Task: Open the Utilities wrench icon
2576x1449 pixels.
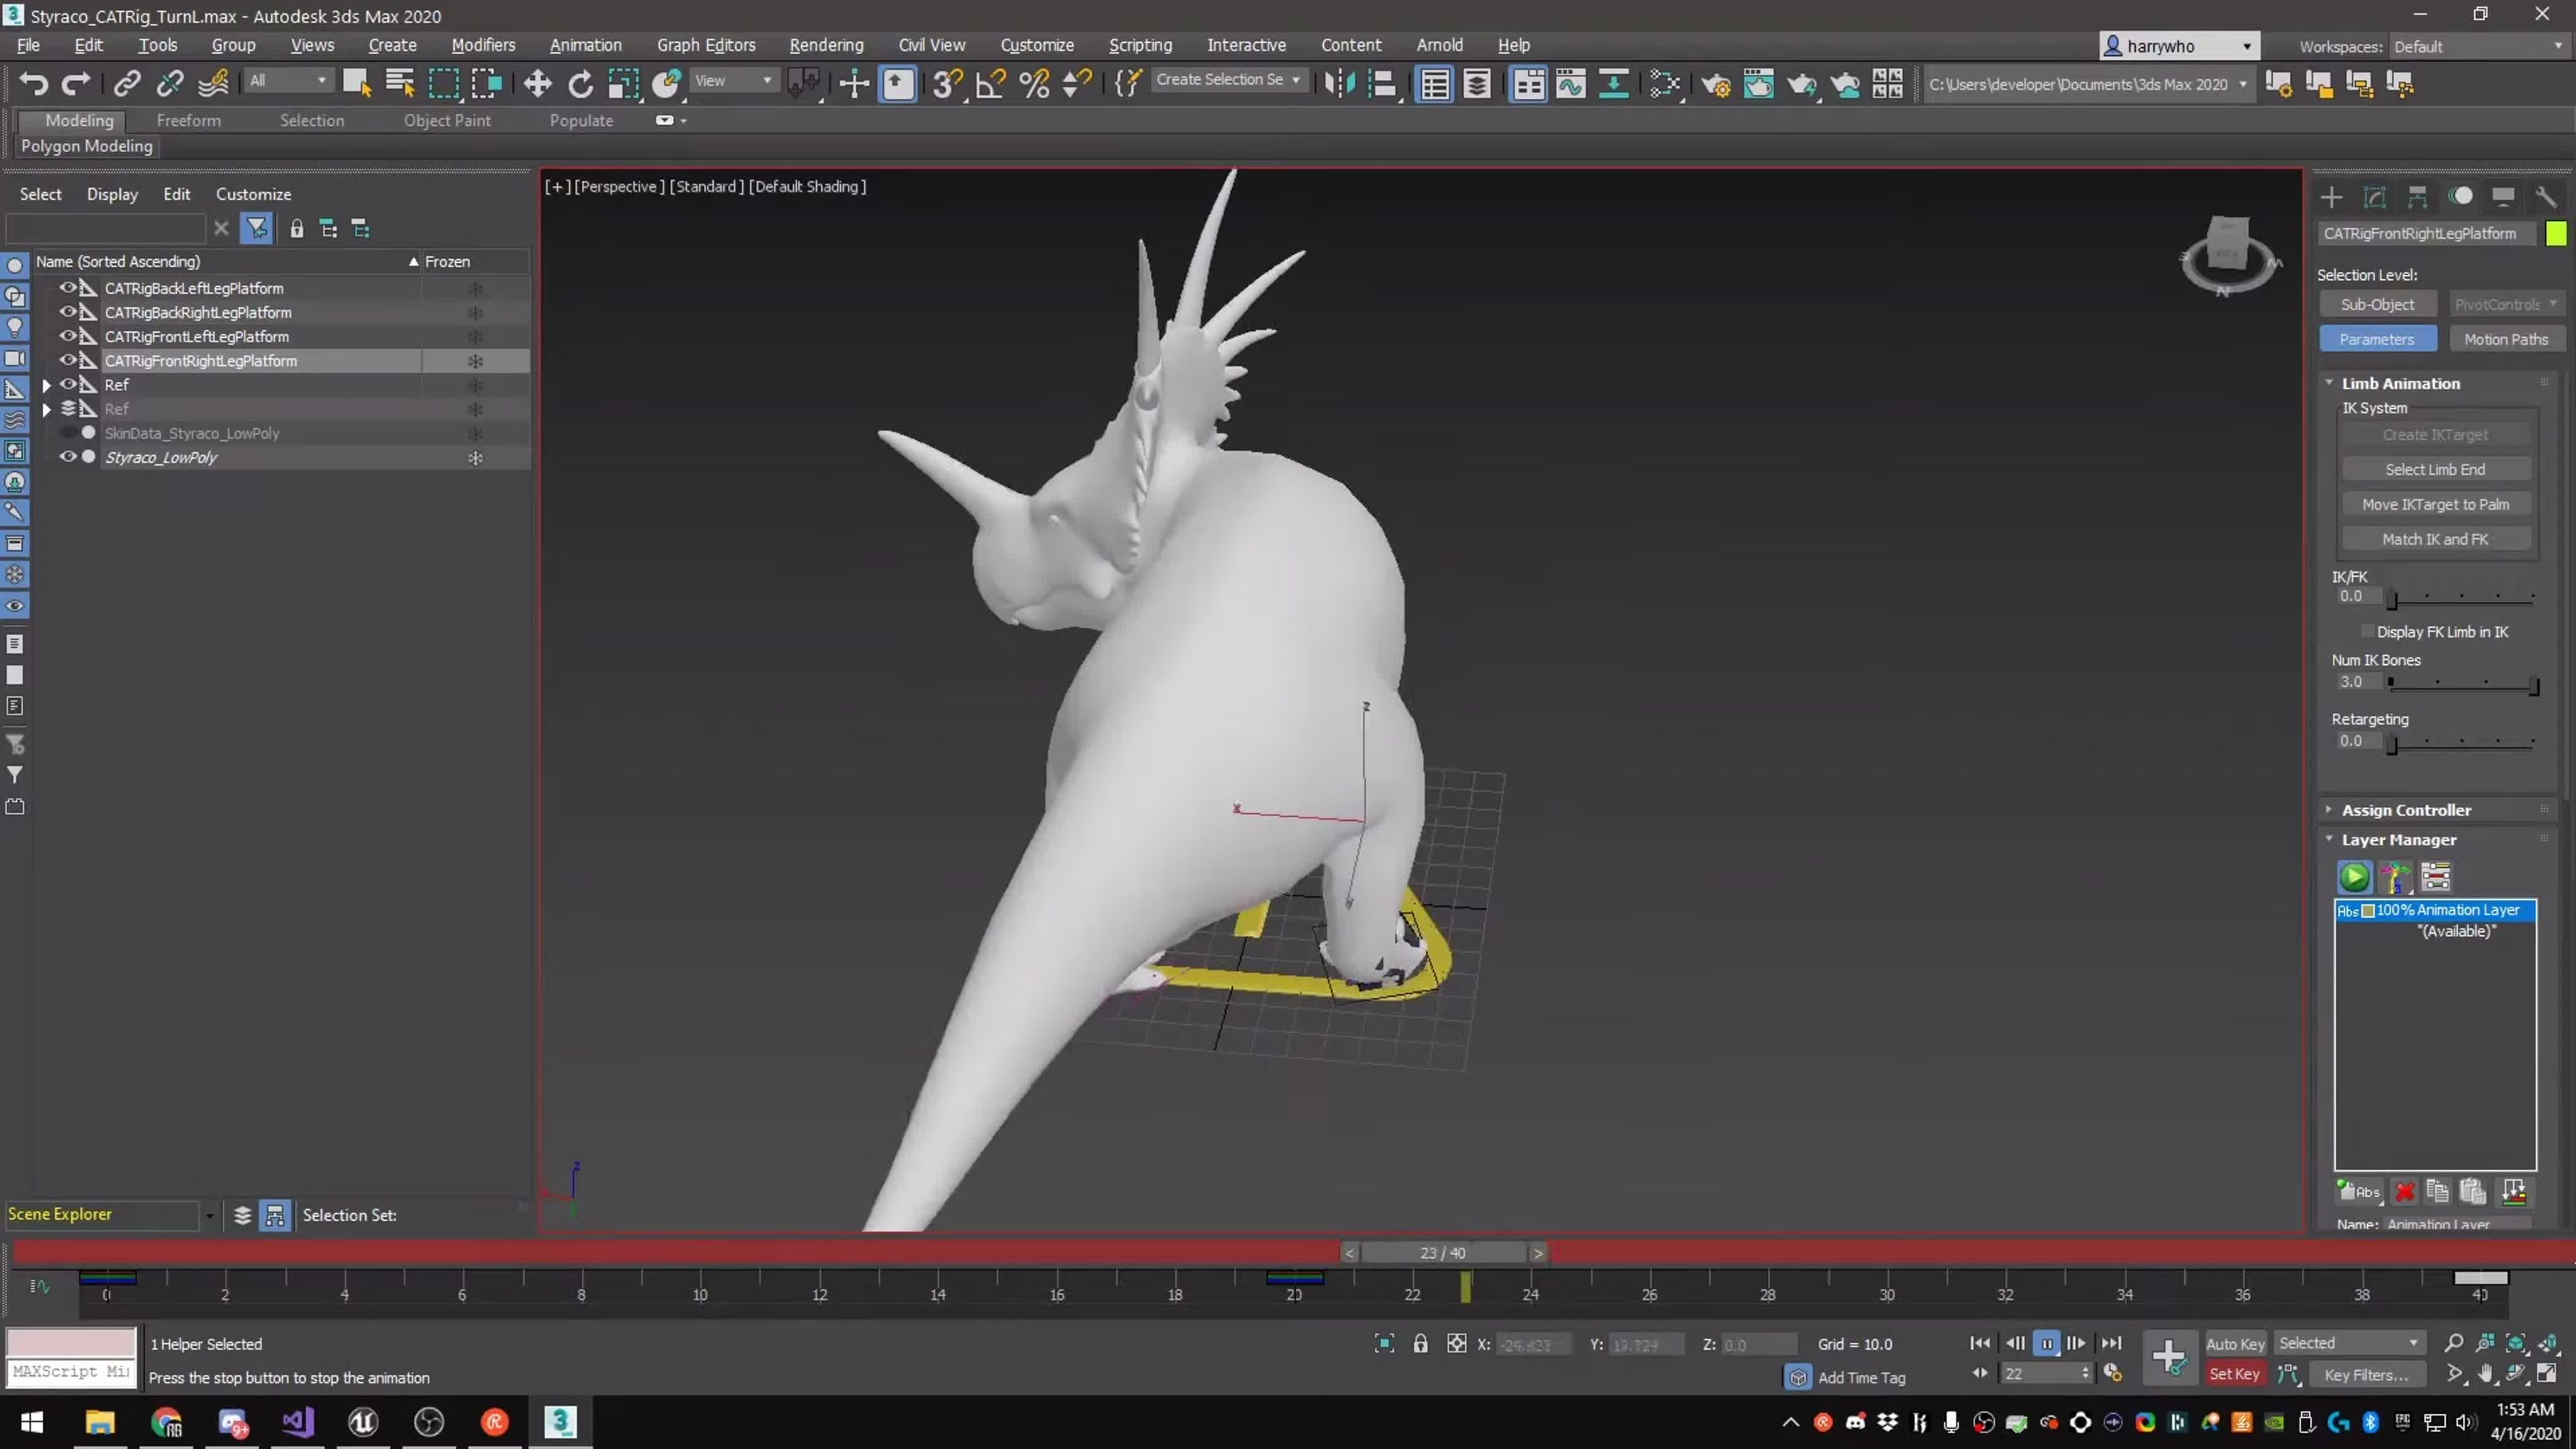Action: point(2546,197)
